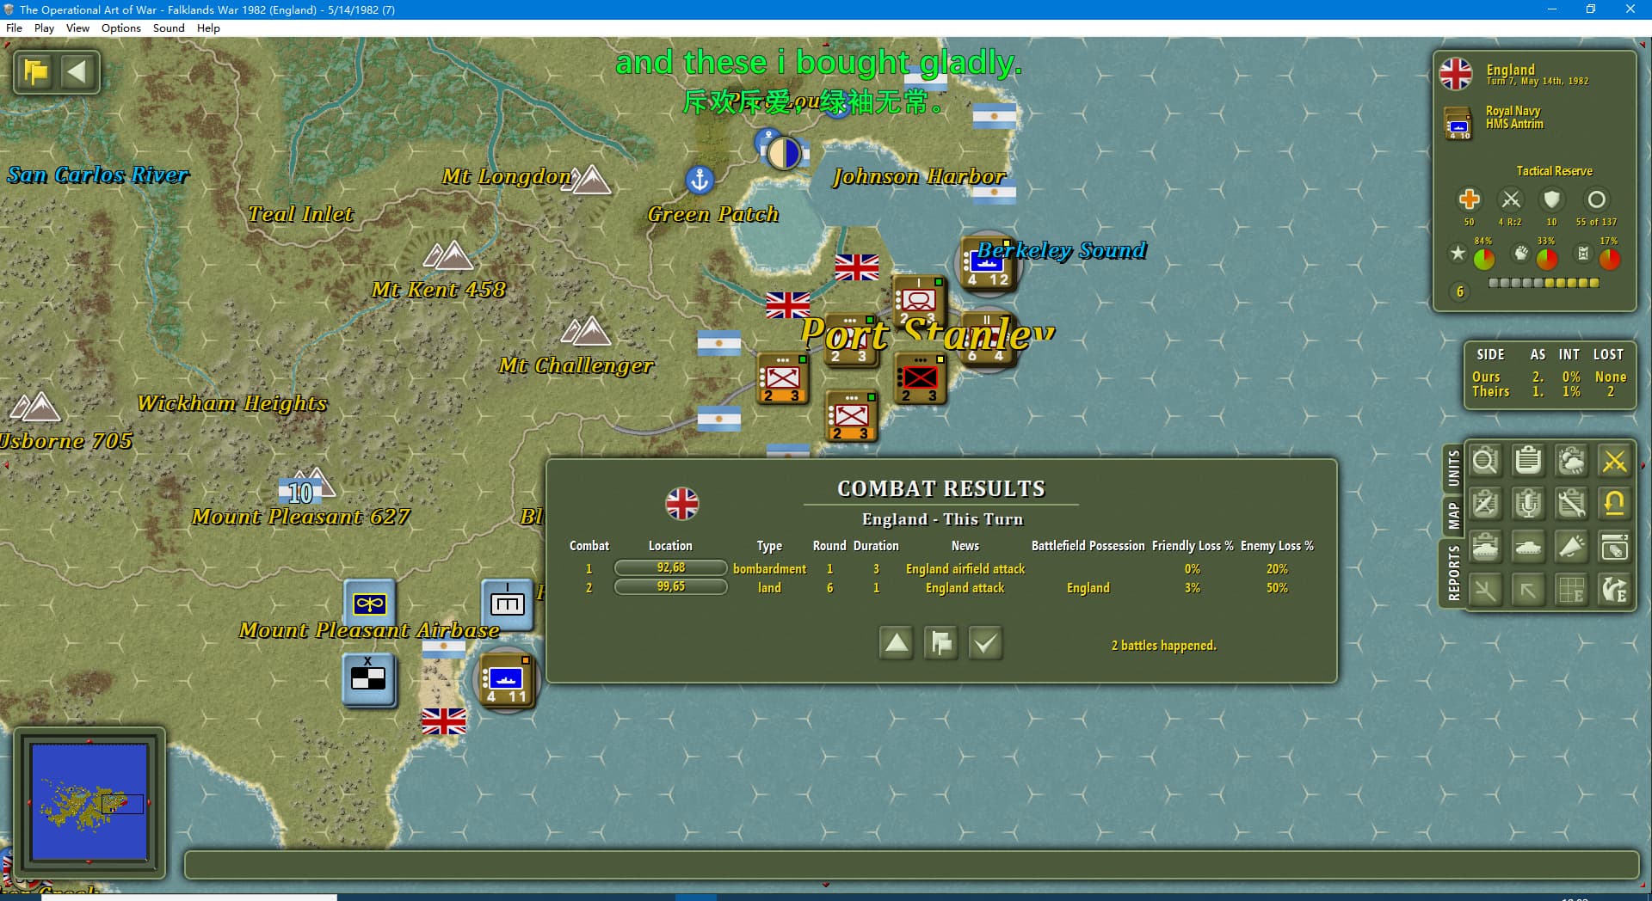1652x901 pixels.
Task: Select the blue helicopter unit counter
Action: [370, 605]
